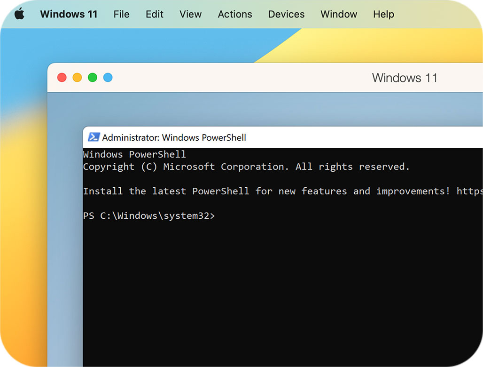Minimize the VM with the yellow button

tap(77, 78)
